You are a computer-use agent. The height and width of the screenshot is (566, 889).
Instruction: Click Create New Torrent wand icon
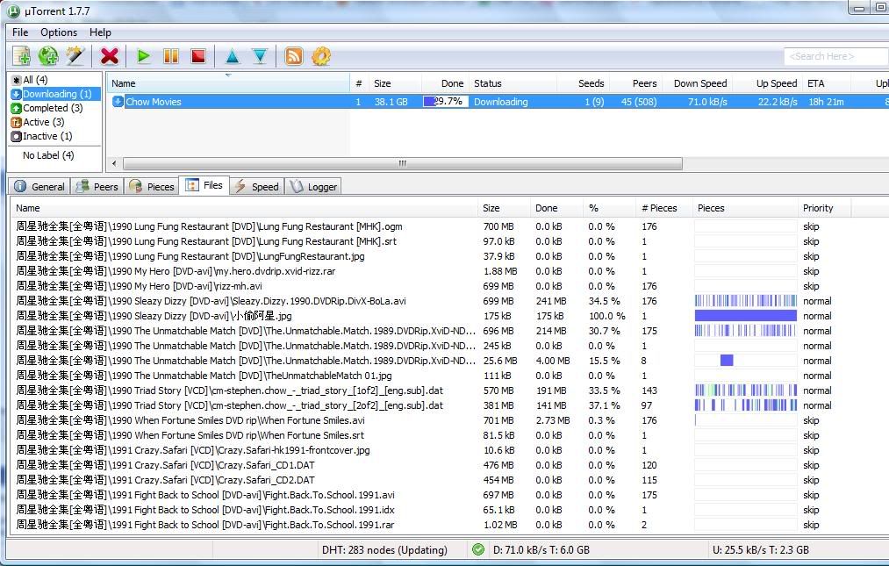pyautogui.click(x=75, y=56)
